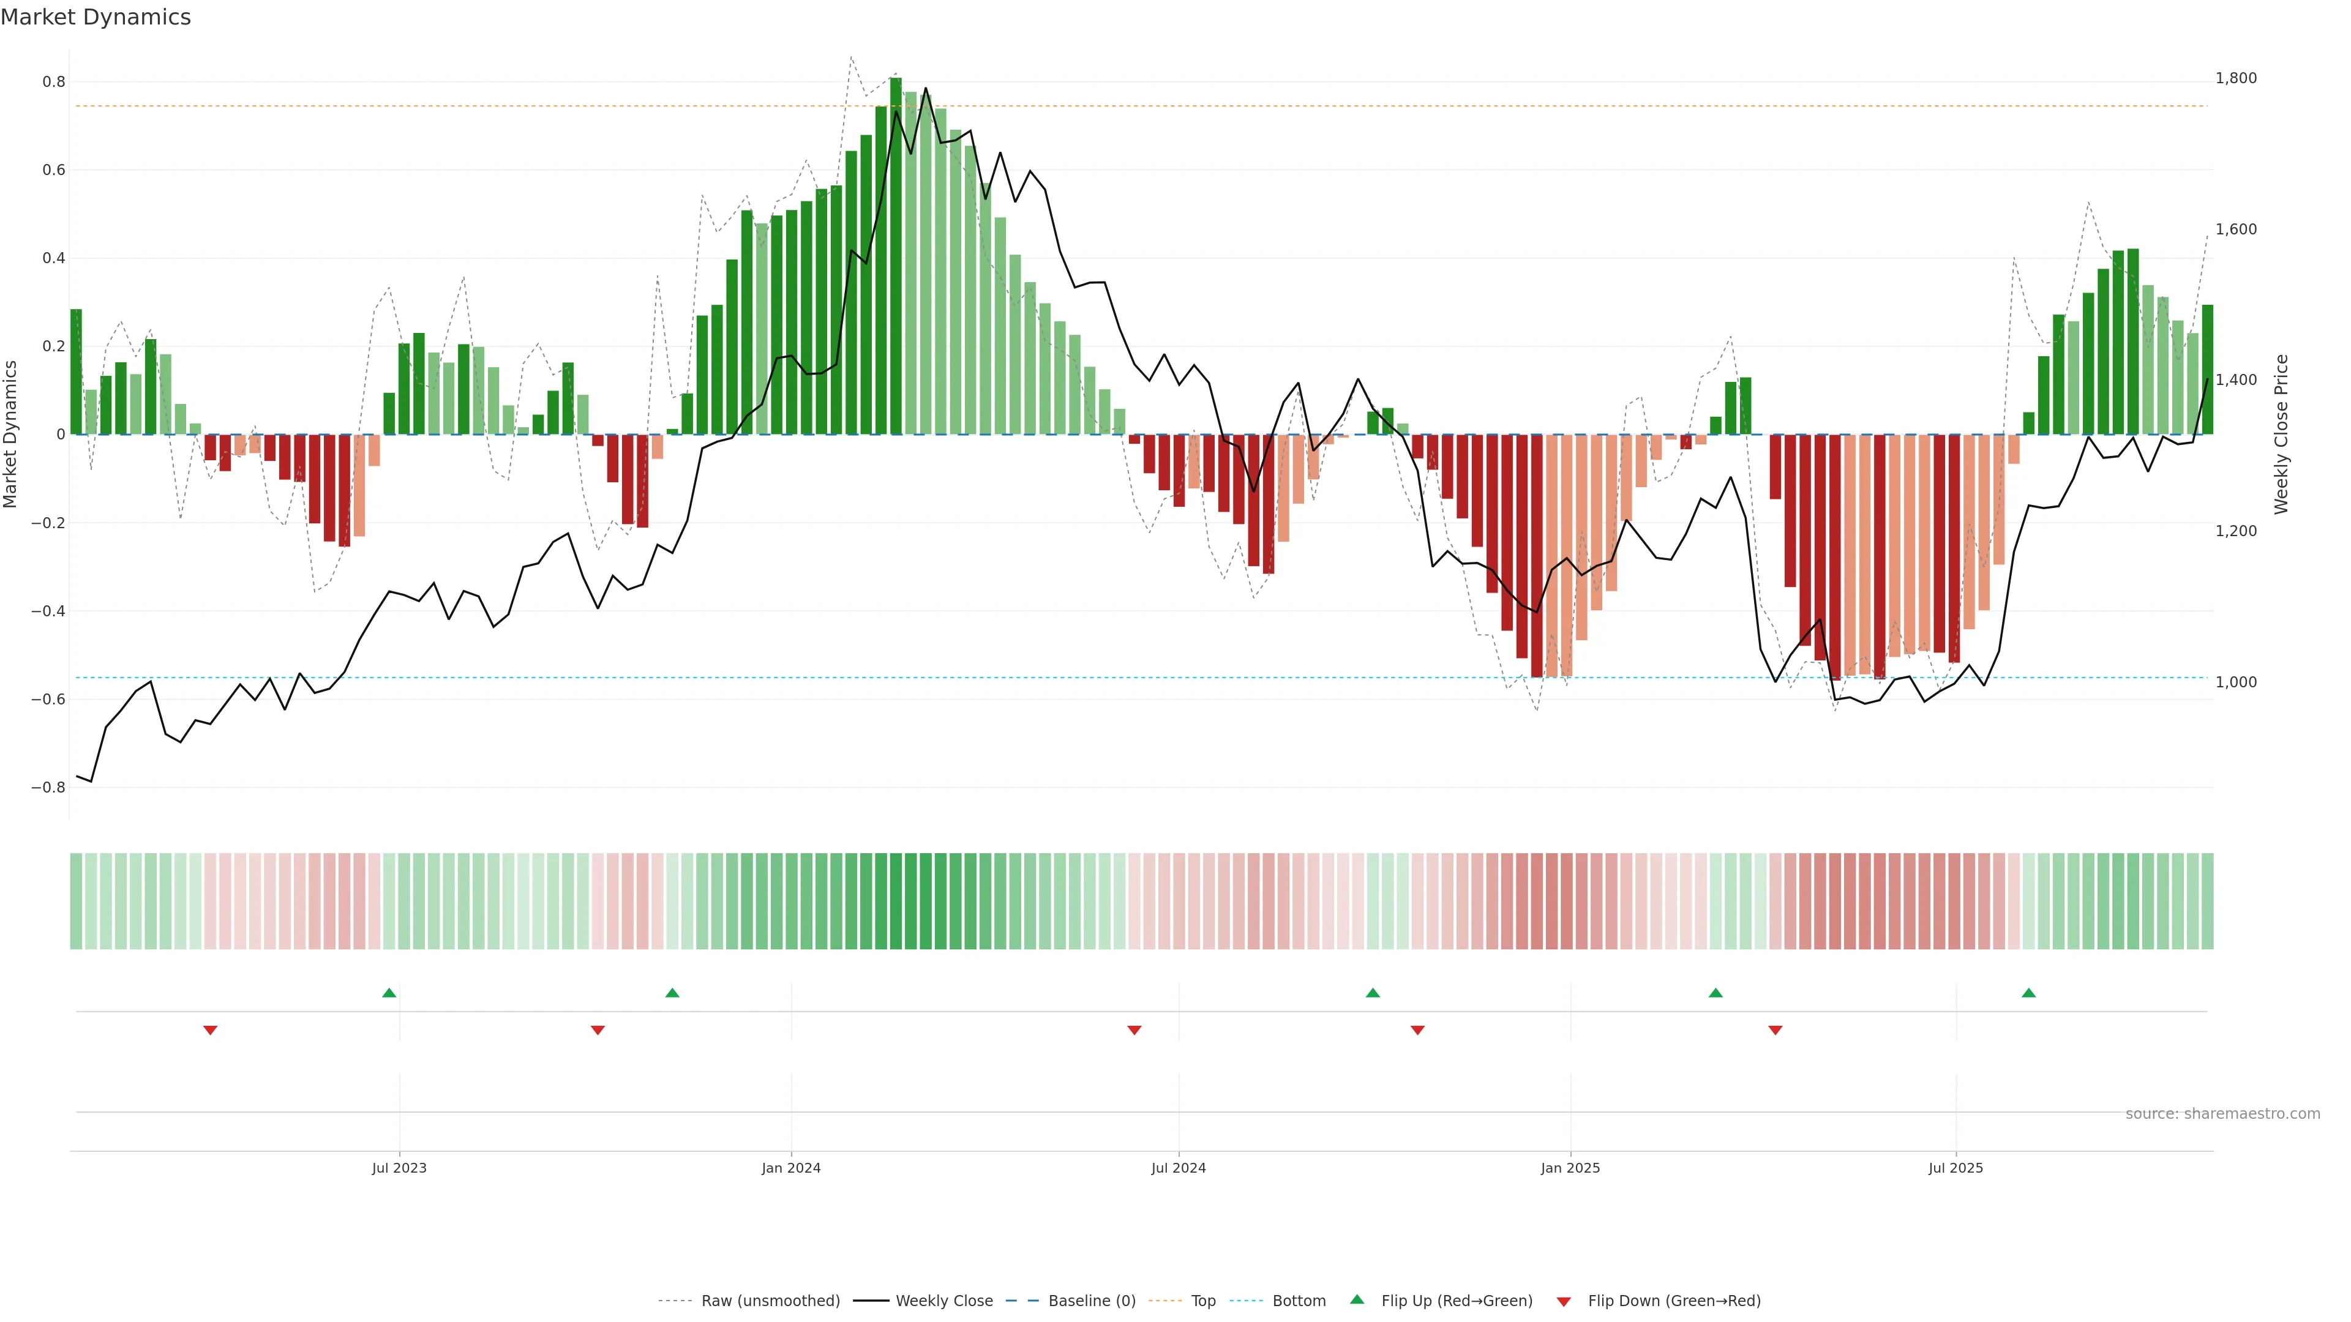Click the green Flip Up triangle in the legend
The height and width of the screenshot is (1322, 2351).
pos(1357,1299)
